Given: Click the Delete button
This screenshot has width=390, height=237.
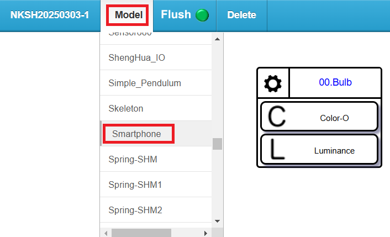Looking at the screenshot, I should [241, 15].
